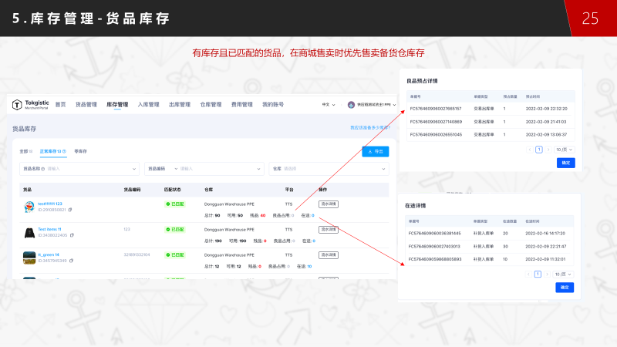The width and height of the screenshot is (617, 347).
Task: Click 残品 value 40 in first row
Action: coord(263,216)
